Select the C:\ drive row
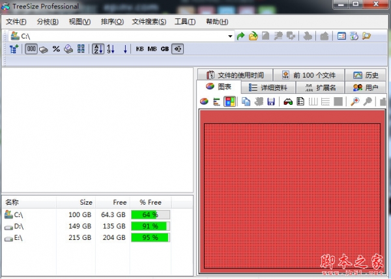This screenshot has width=391, height=279. (x=97, y=214)
